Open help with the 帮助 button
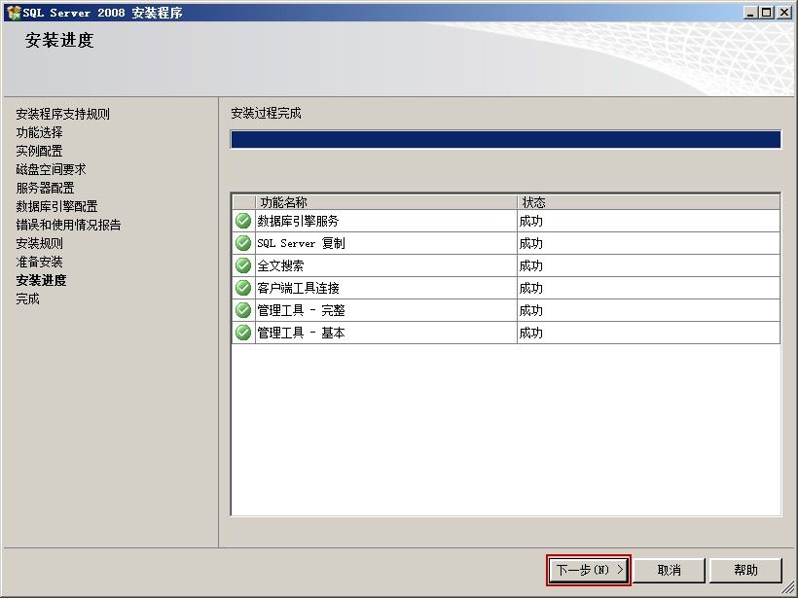 745,570
